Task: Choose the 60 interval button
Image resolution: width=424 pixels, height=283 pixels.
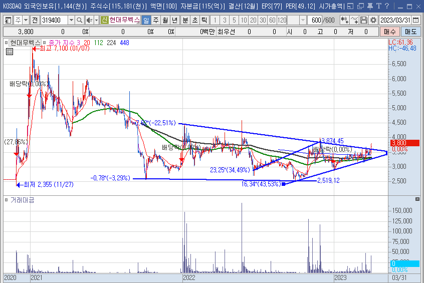Action: 272,20
